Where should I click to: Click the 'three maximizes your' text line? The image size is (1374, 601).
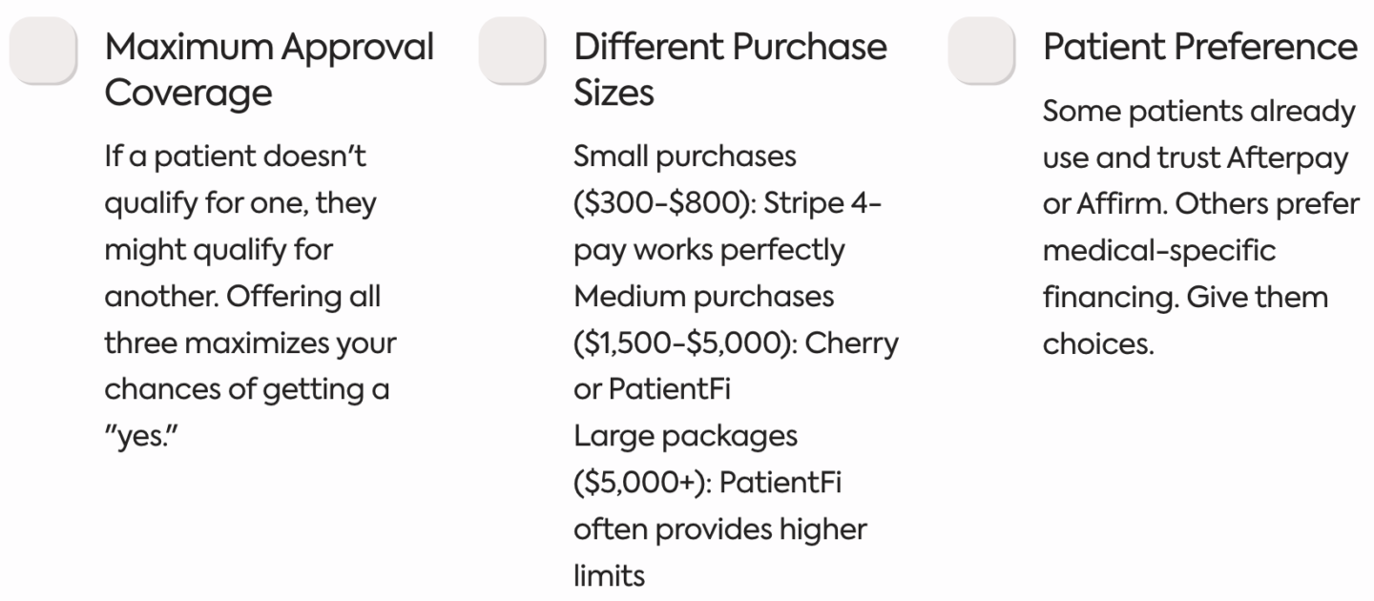coord(250,342)
